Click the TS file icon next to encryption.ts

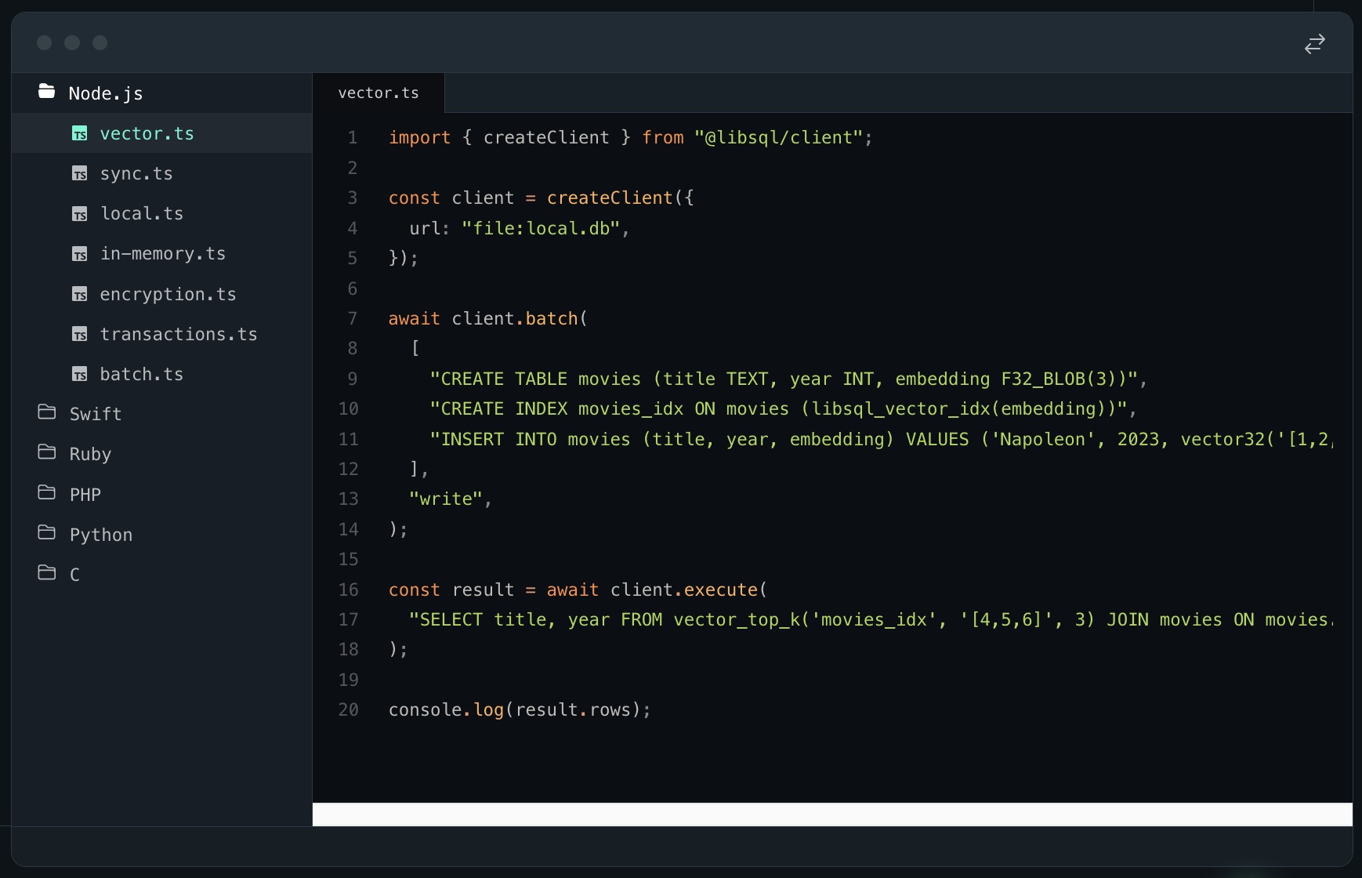point(80,295)
